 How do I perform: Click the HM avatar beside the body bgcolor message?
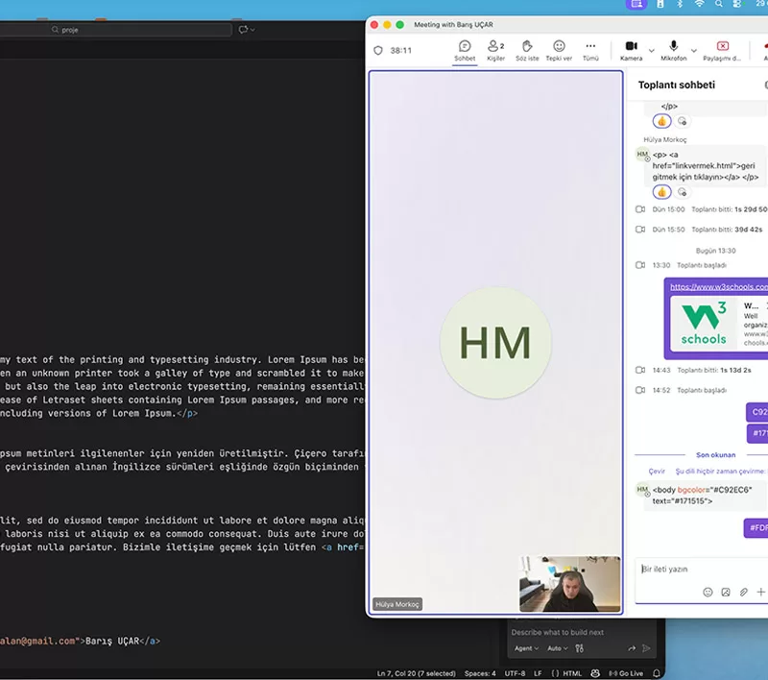tap(642, 490)
